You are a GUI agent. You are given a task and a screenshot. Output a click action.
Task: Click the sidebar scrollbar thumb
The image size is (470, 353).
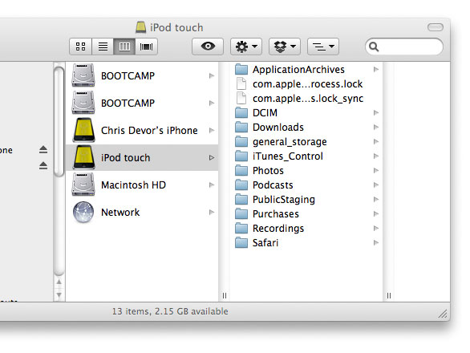[x=59, y=121]
